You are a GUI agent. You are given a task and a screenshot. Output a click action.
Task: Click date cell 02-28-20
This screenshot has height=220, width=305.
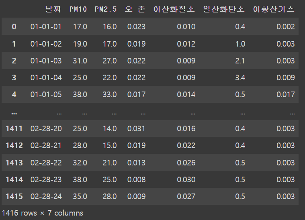(x=46, y=128)
